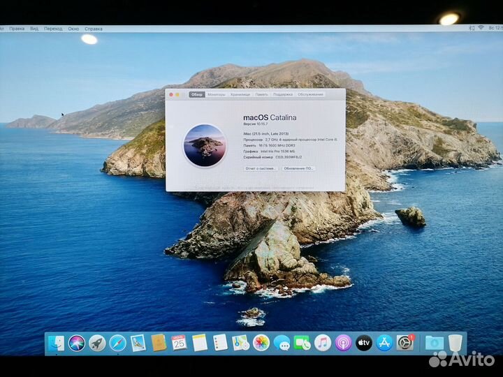Open Reminders app in Dock
Viewport: 503px width, 377px height.
[220, 343]
